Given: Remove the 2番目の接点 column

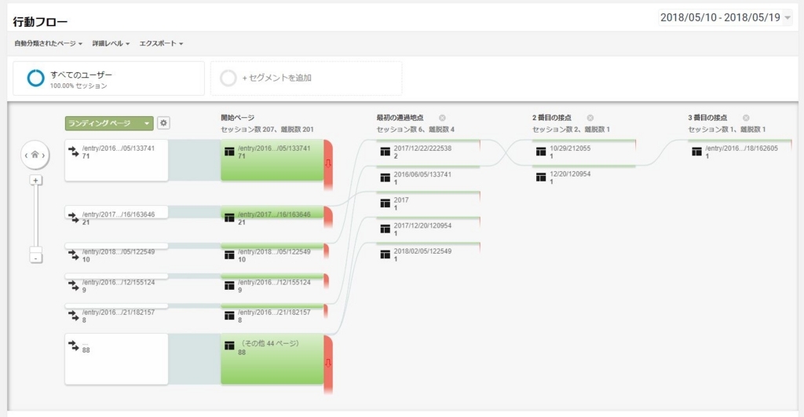Looking at the screenshot, I should point(590,118).
